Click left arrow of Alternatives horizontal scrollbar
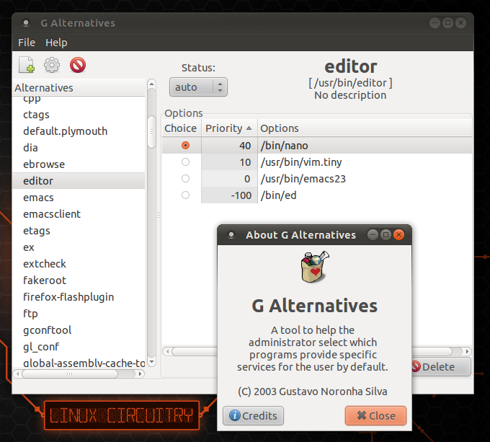Screen dimensions: 490x442 [17, 374]
